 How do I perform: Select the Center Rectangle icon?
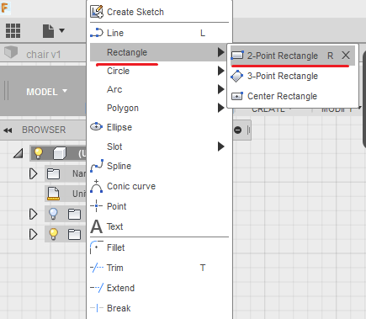coord(237,96)
